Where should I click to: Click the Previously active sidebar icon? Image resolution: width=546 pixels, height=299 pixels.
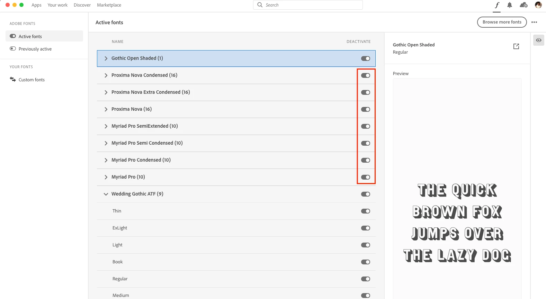[13, 48]
